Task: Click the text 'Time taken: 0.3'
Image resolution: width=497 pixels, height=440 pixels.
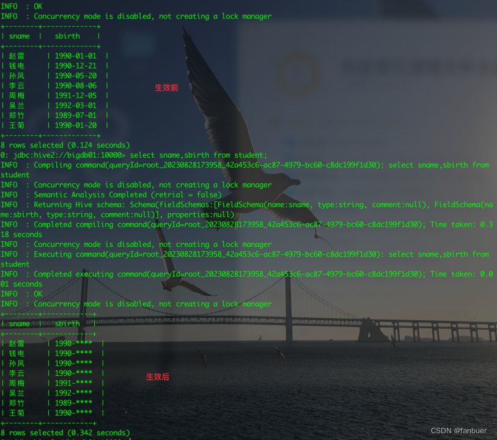Action: coord(462,225)
